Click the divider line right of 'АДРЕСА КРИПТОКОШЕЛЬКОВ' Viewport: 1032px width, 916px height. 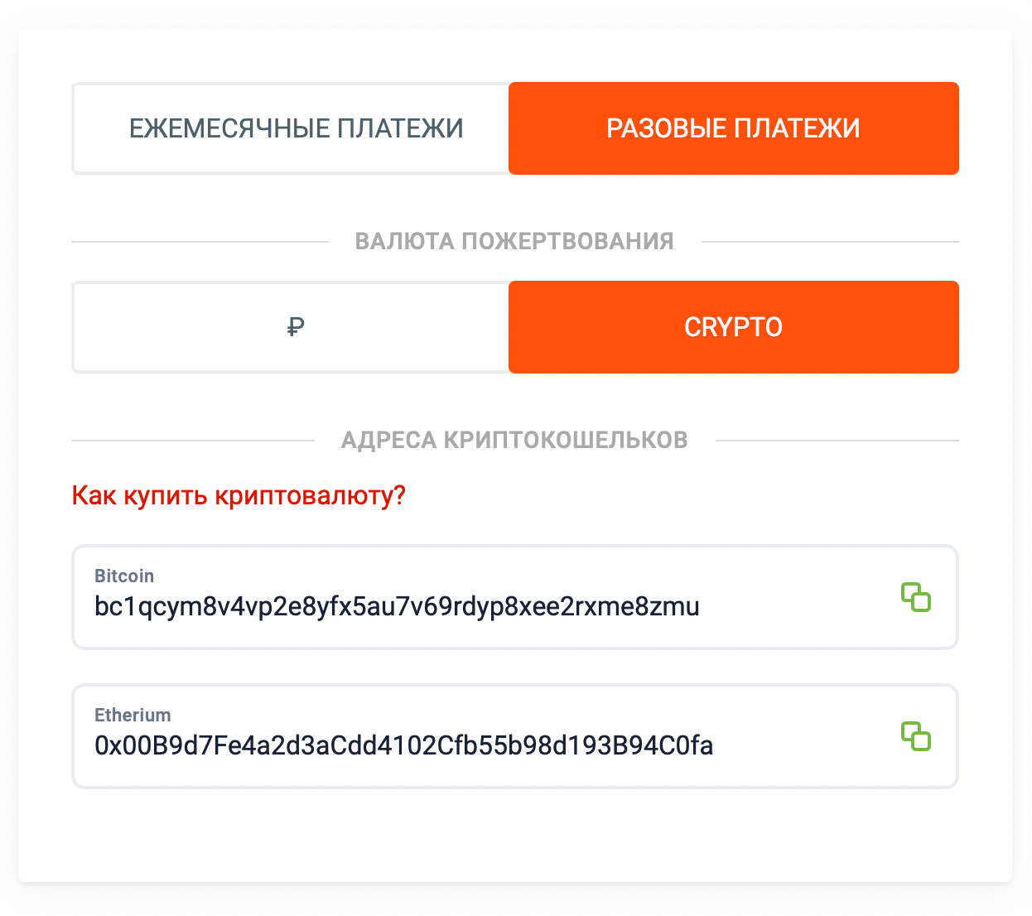(x=837, y=440)
